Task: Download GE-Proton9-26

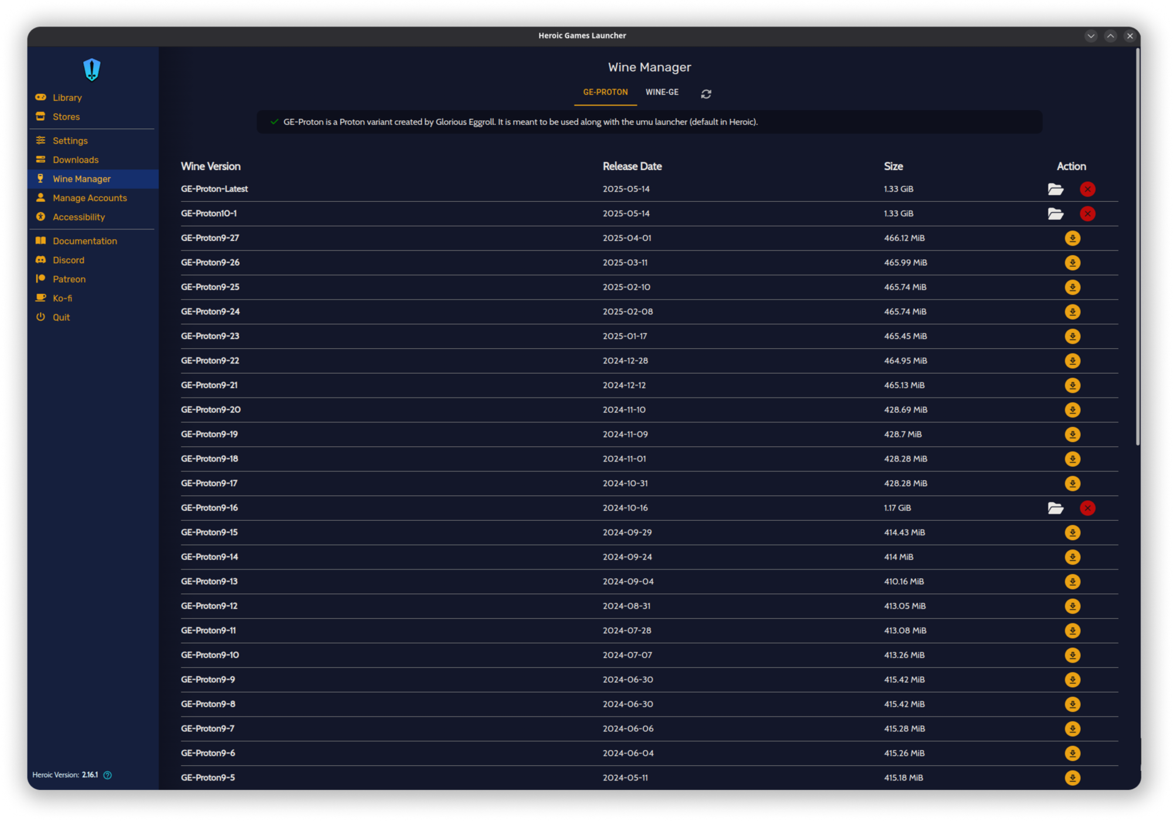Action: click(1073, 263)
